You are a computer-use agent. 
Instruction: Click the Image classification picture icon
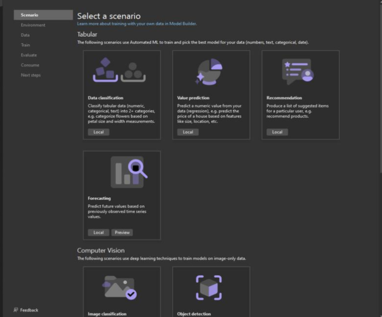[119, 287]
